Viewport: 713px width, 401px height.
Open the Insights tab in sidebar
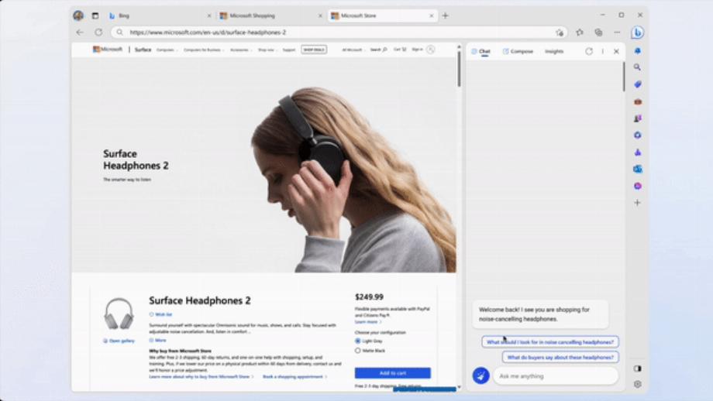tap(554, 51)
